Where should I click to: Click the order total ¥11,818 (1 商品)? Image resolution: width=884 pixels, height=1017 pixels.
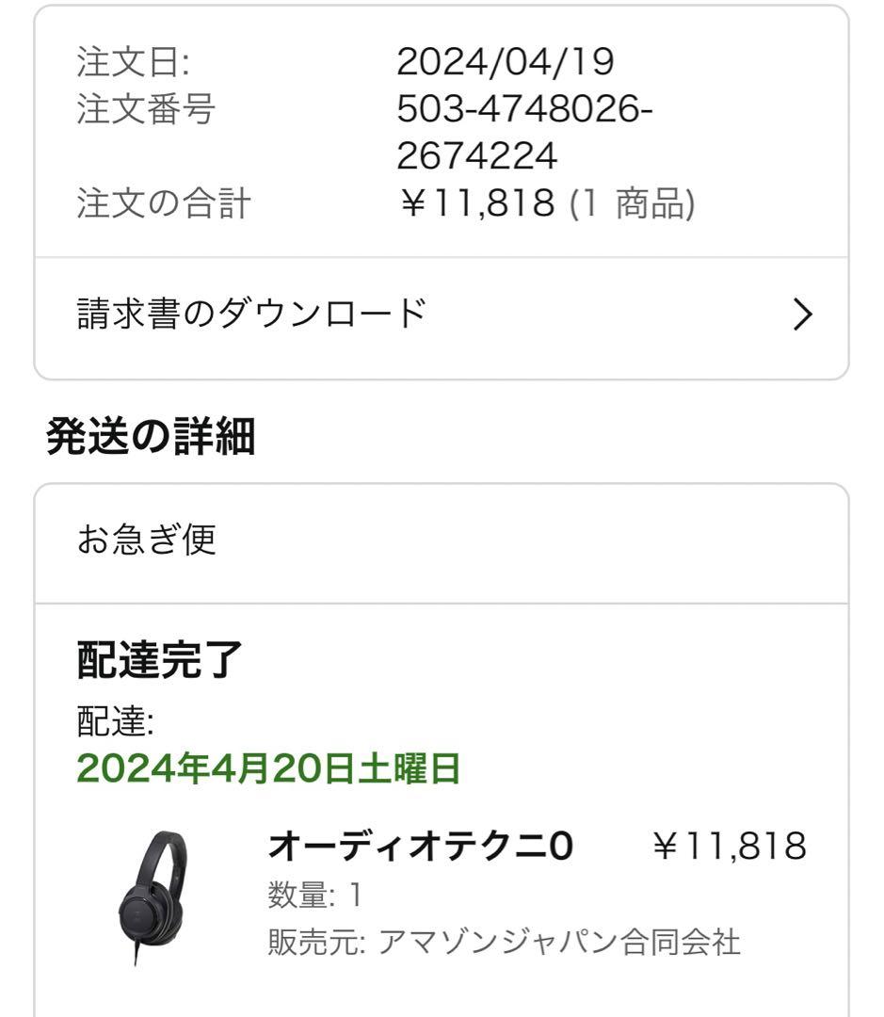click(x=548, y=203)
